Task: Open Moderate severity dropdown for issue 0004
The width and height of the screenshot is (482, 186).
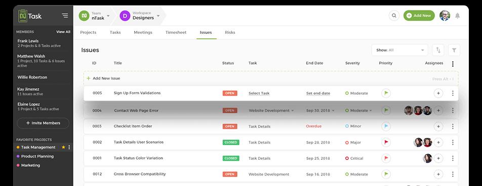Action: coord(358,110)
